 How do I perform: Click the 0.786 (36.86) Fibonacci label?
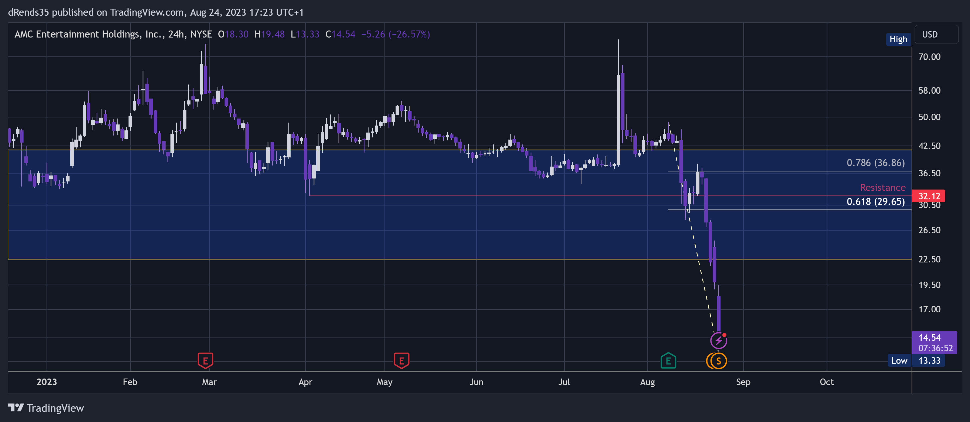pos(876,163)
